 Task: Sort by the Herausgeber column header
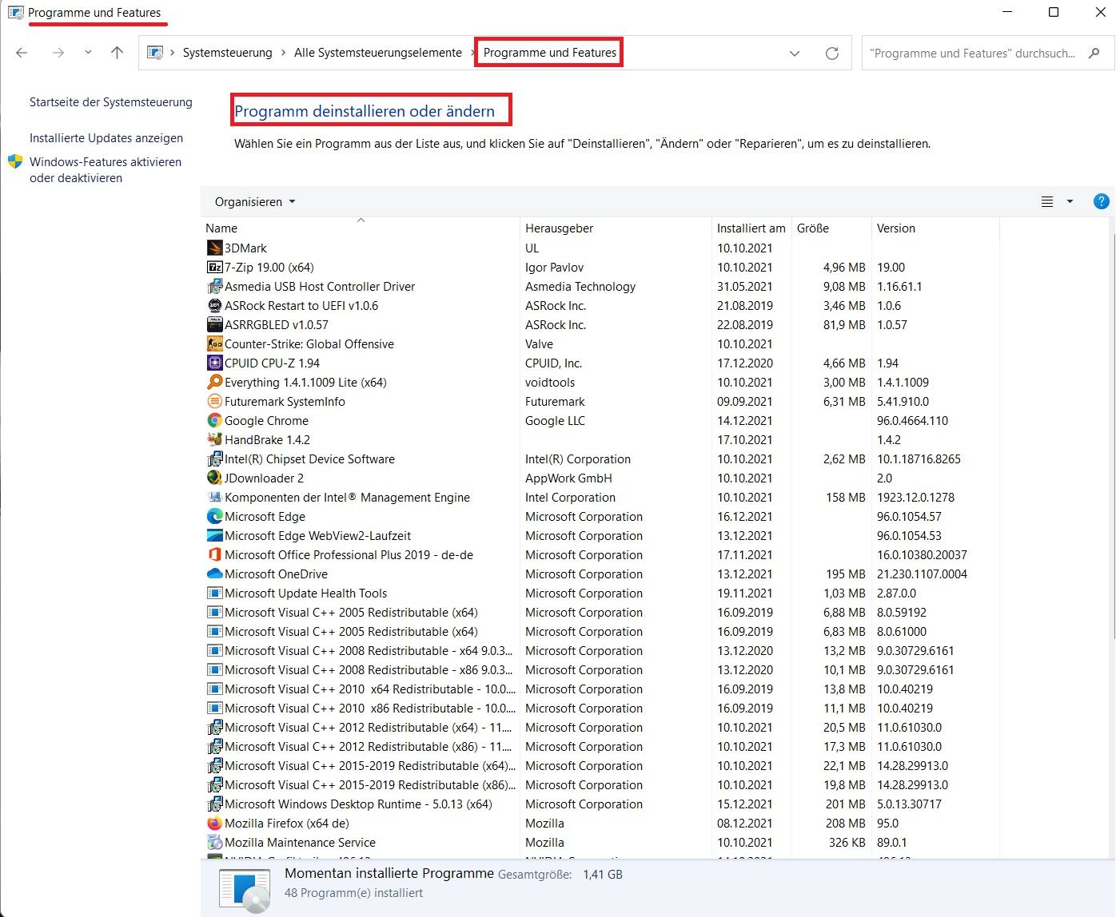point(616,228)
